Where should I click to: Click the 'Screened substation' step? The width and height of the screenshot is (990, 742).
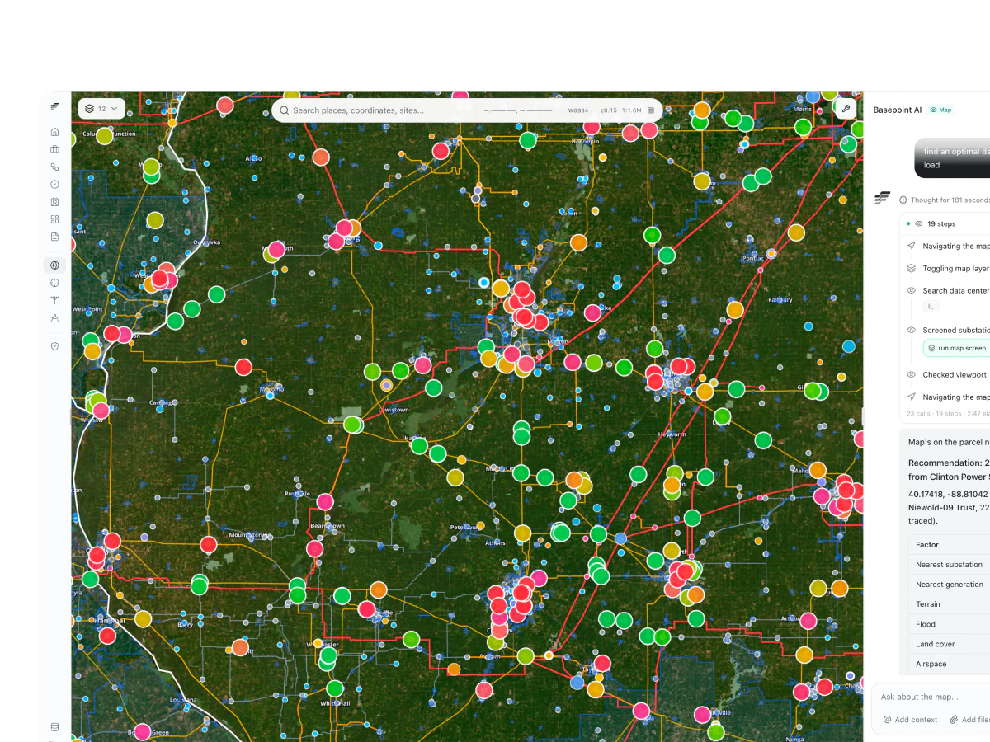[x=949, y=330]
